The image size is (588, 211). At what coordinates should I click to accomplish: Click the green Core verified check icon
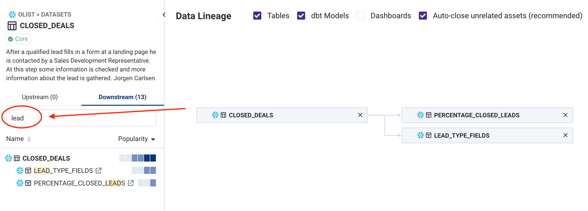coord(10,39)
